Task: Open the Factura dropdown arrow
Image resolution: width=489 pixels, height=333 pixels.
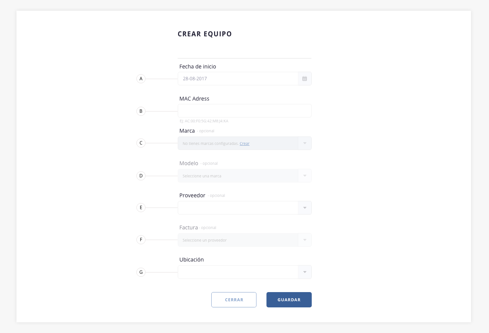Action: point(304,240)
